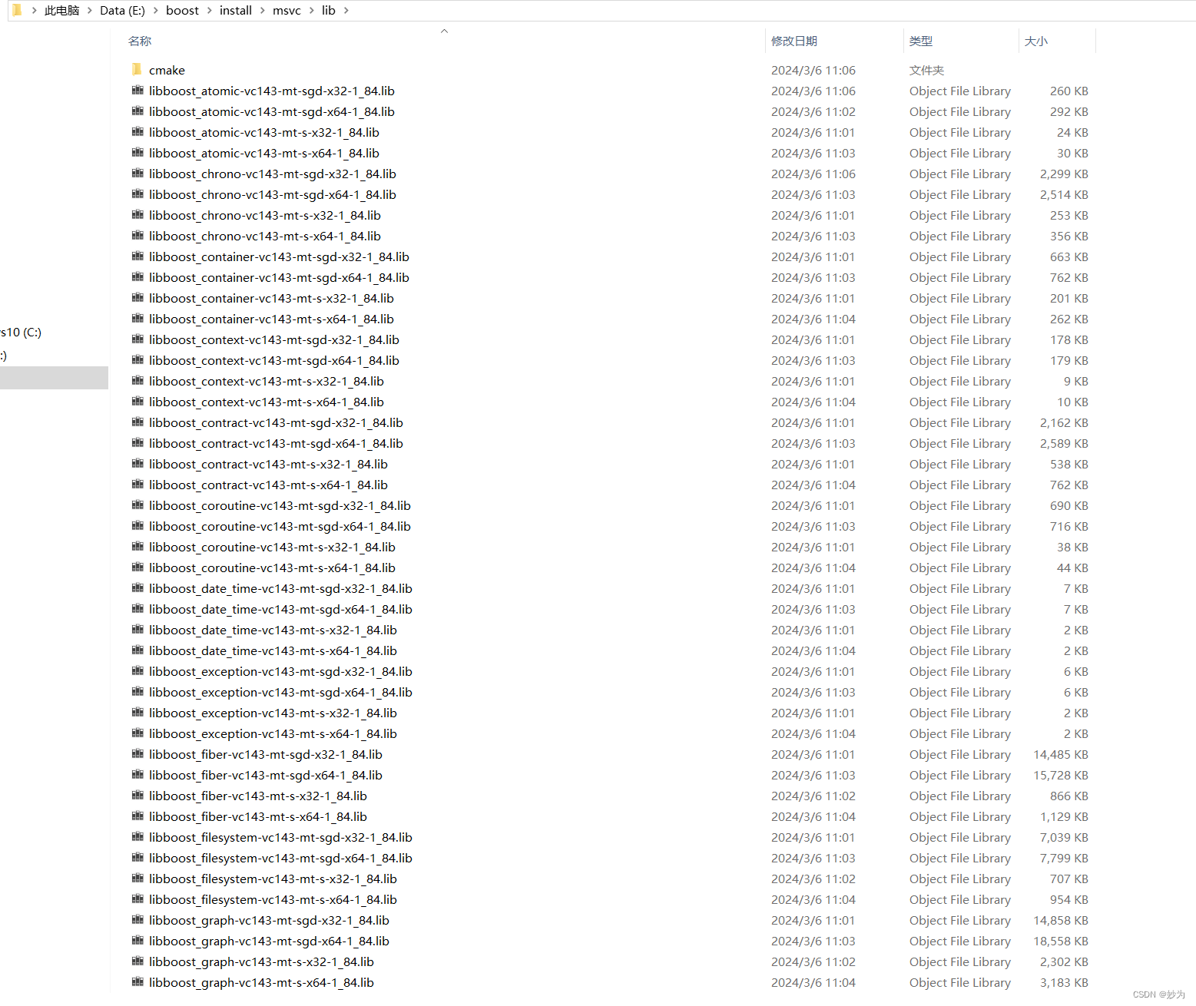Click icon of libboost_filesystem-vc143-mt-sgd-x64-1_84.lib

(x=137, y=857)
